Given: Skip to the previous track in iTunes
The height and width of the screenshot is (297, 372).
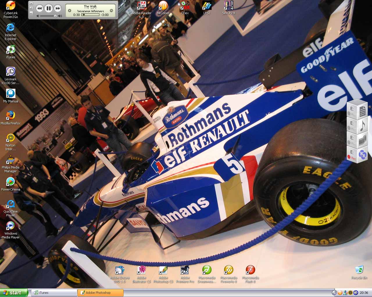Looking at the screenshot, I should coord(40,8).
